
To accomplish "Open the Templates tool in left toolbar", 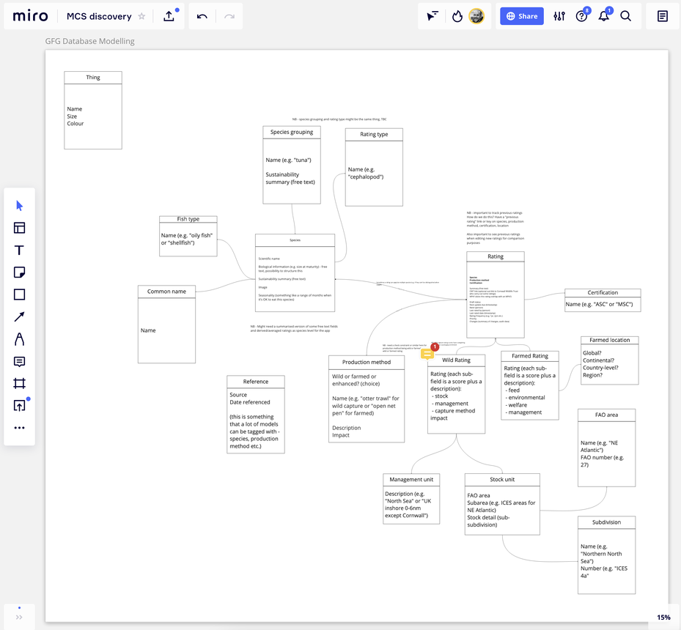I will coord(20,228).
